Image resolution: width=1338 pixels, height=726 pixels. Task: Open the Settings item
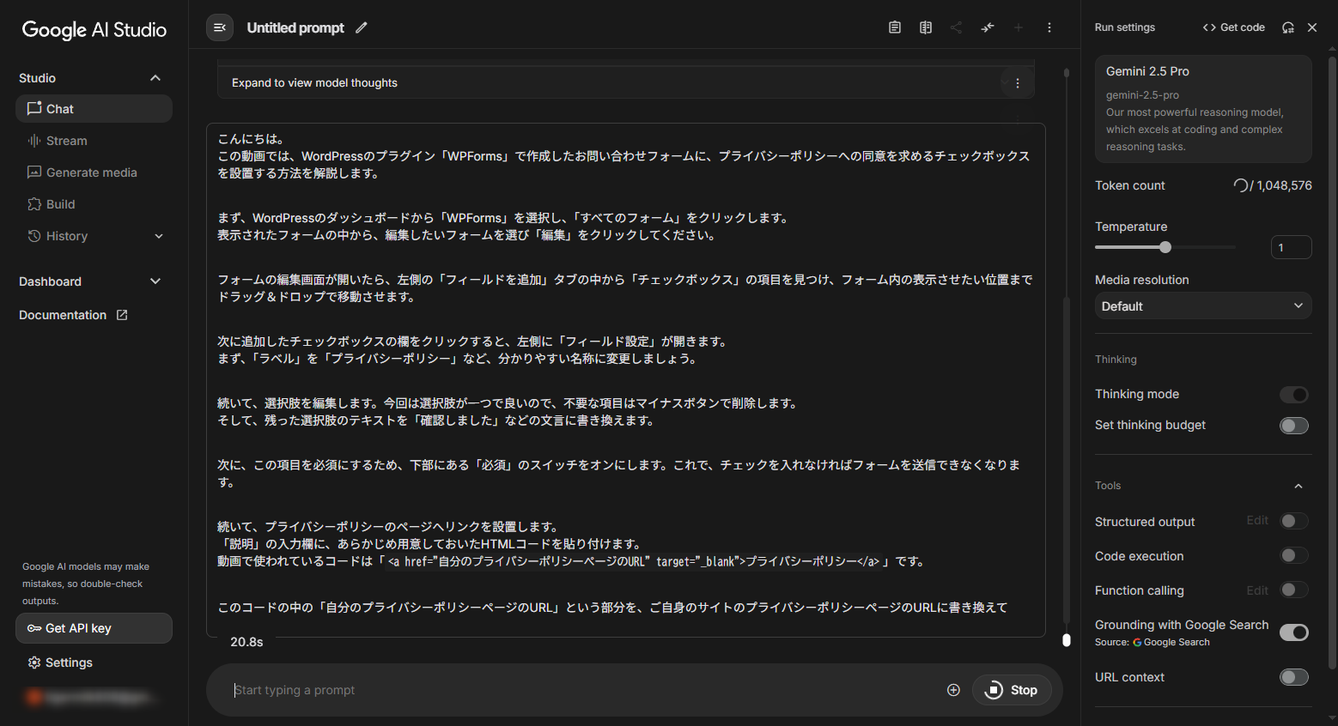pyautogui.click(x=94, y=662)
